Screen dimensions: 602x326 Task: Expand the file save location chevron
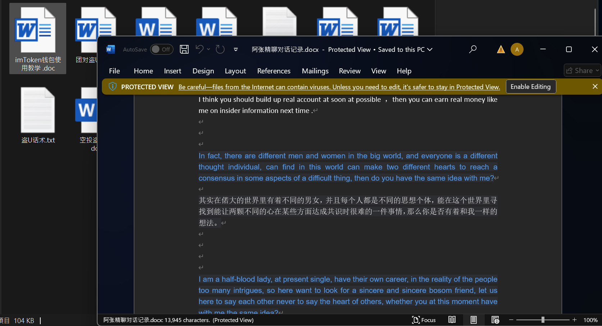coord(430,50)
